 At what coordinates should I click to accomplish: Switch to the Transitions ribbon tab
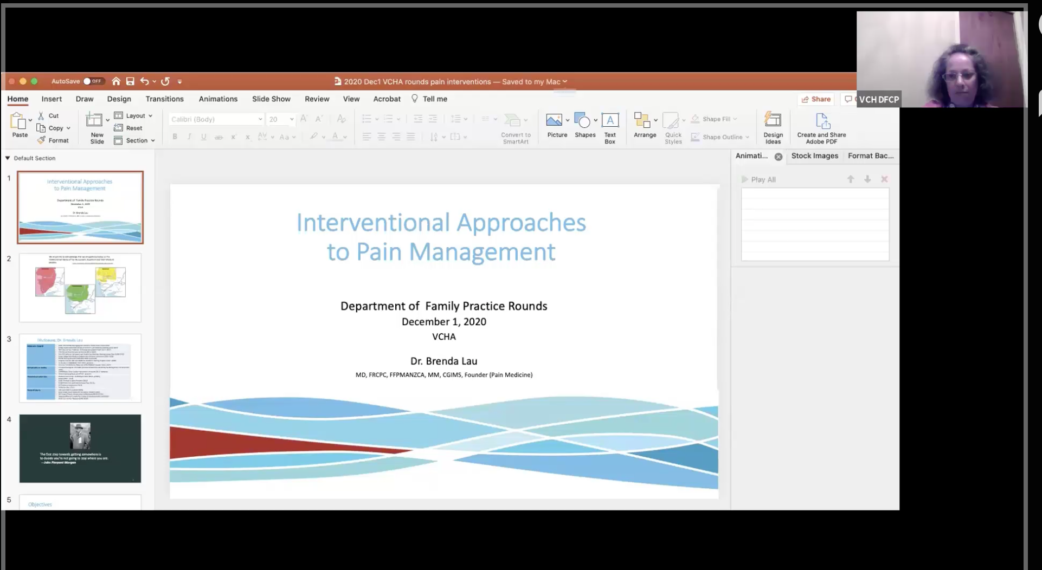click(x=164, y=99)
